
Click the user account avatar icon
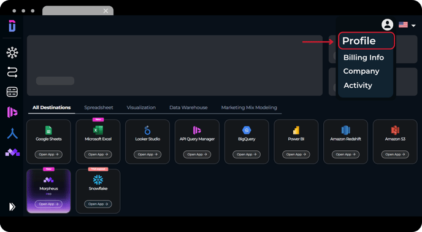[x=387, y=25]
